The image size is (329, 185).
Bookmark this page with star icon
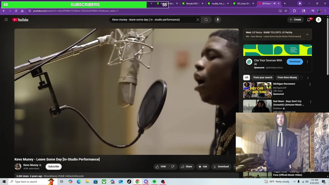[x=286, y=11]
